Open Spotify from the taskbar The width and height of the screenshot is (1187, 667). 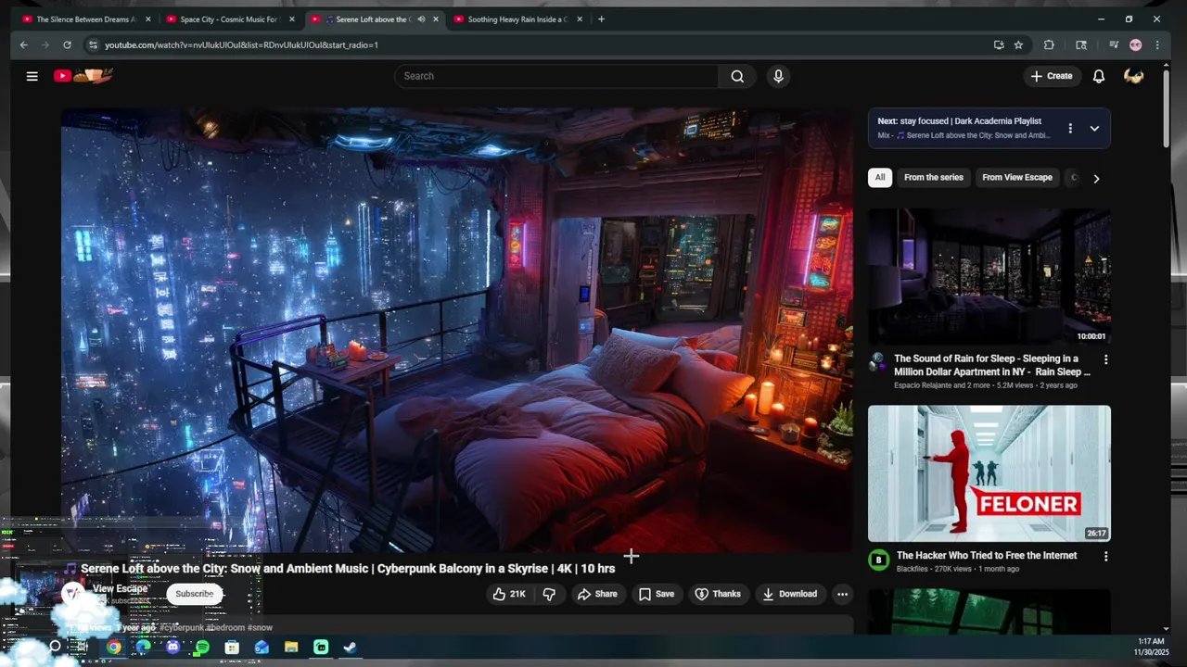tap(202, 648)
